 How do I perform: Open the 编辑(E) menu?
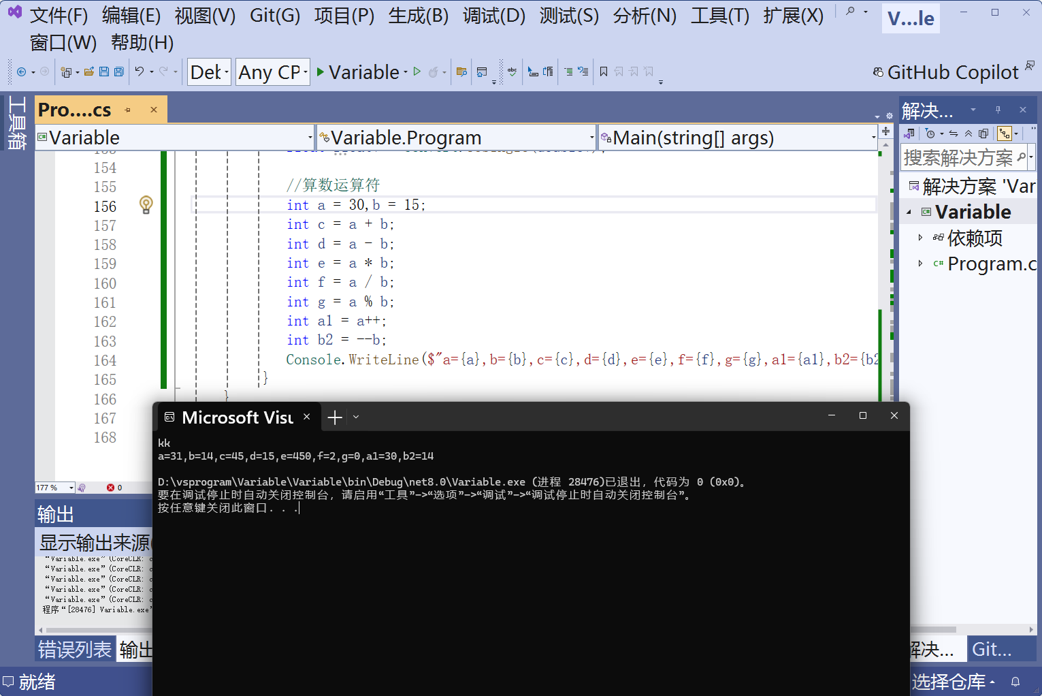(131, 15)
